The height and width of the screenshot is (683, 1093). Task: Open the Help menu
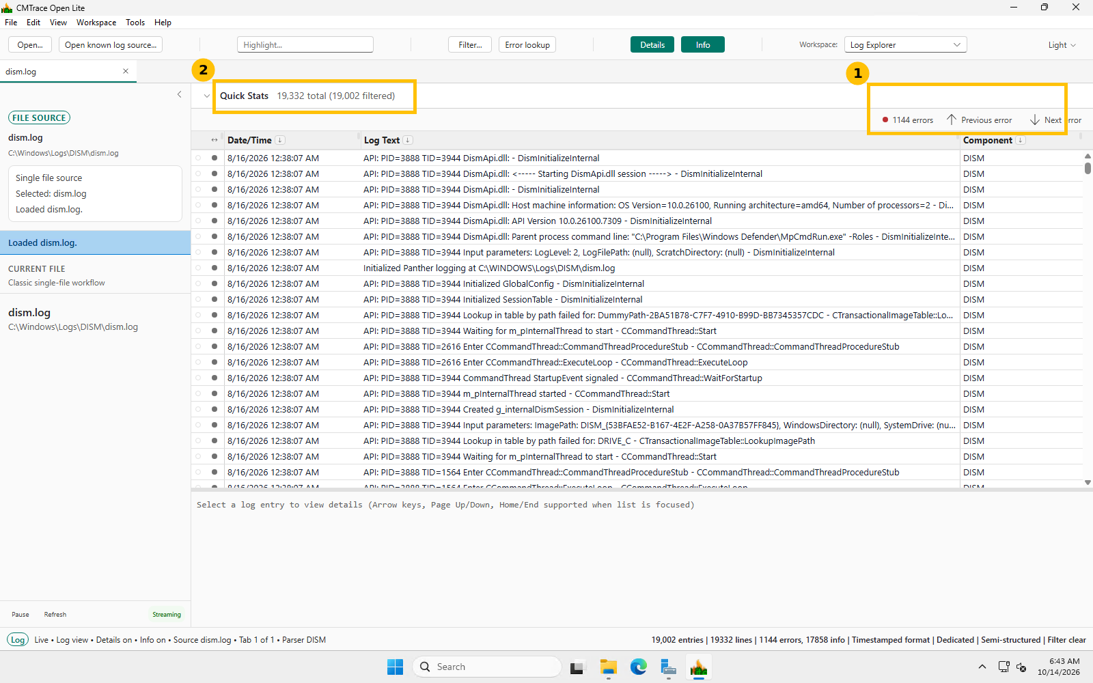[x=163, y=23]
